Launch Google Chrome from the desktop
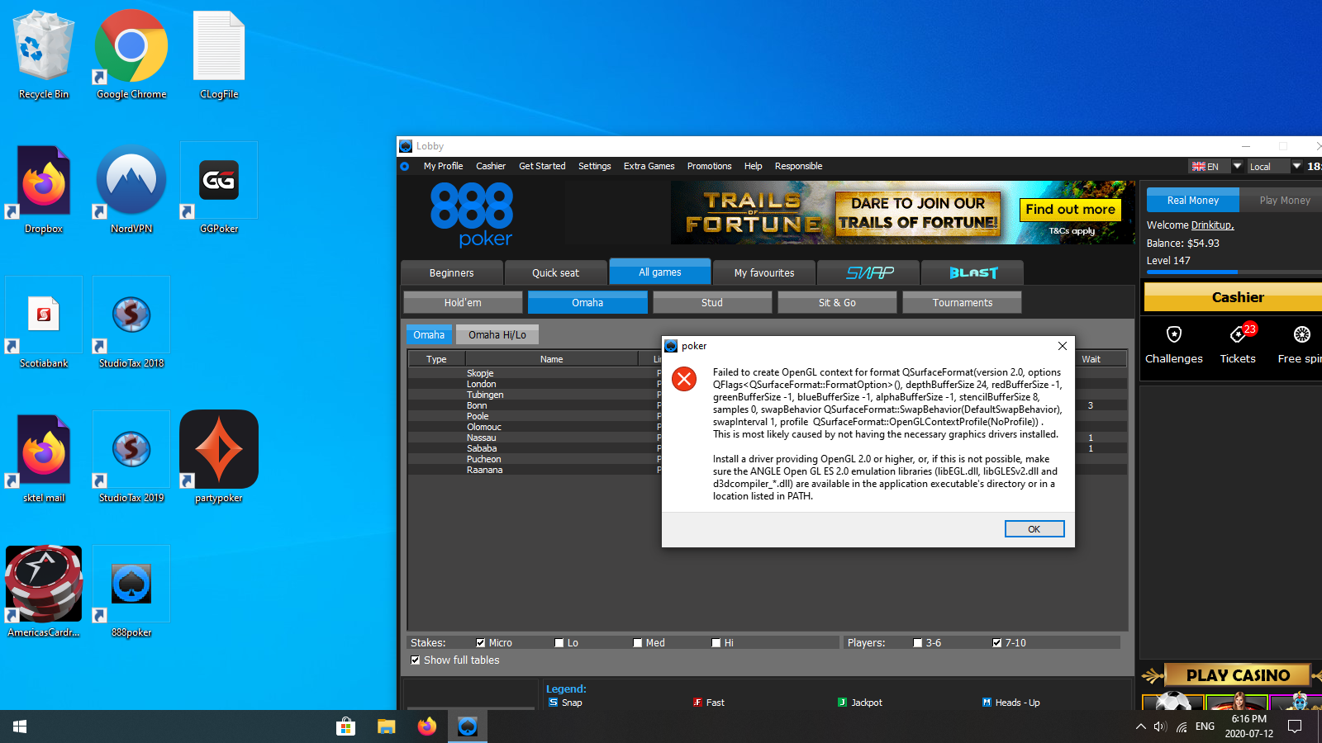 [131, 55]
